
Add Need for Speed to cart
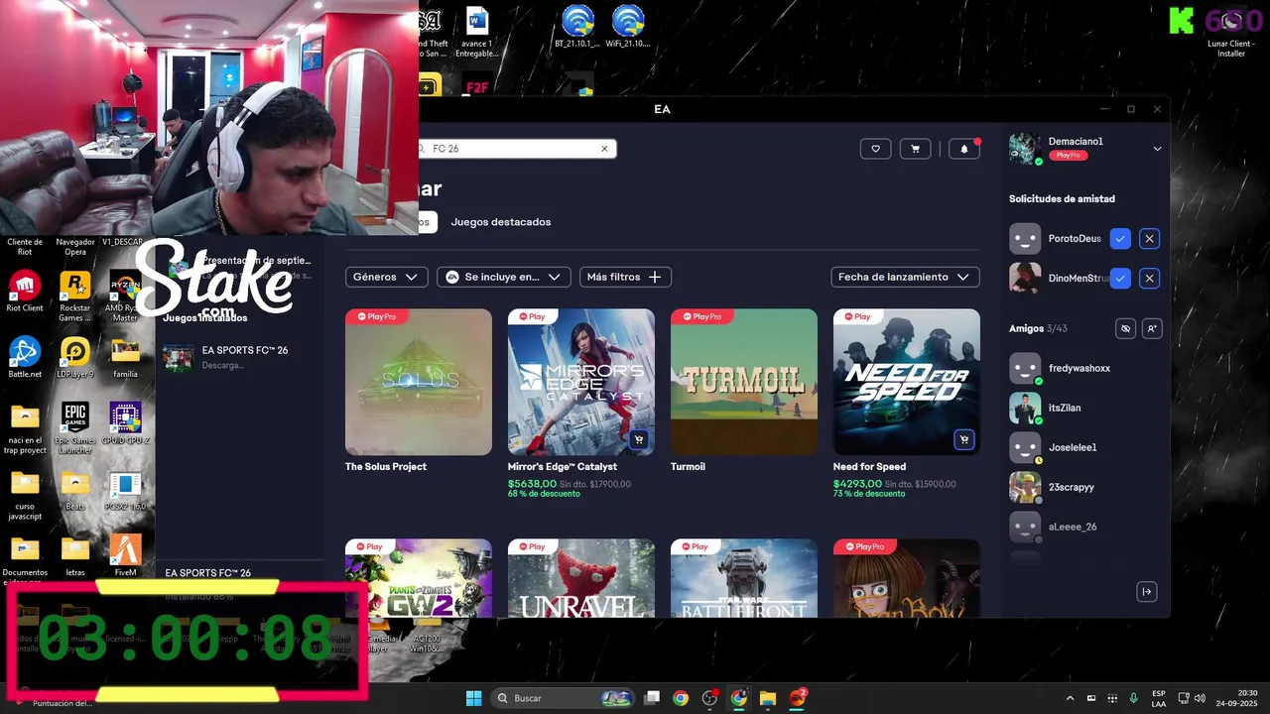(x=963, y=439)
